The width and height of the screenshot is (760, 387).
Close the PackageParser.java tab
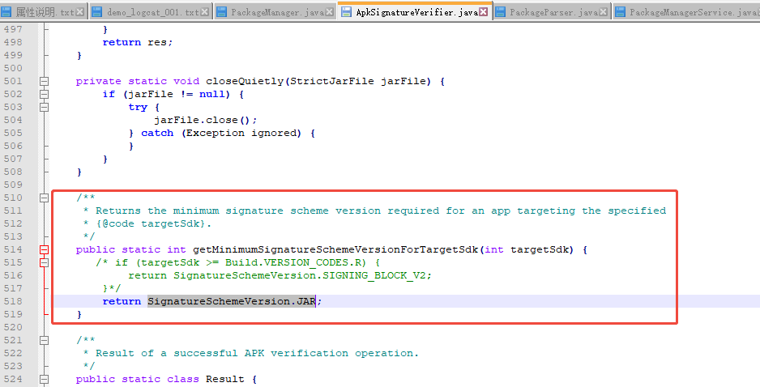[x=604, y=12]
